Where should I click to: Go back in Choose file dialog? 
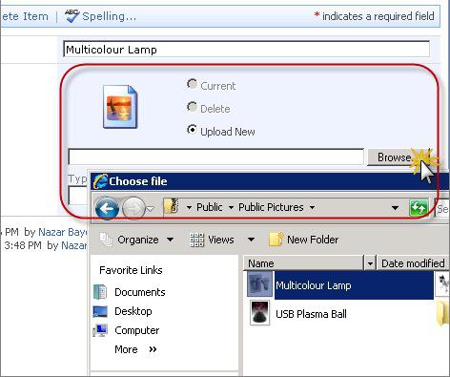(107, 208)
